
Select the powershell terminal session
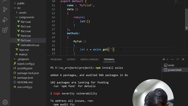pos(174,70)
